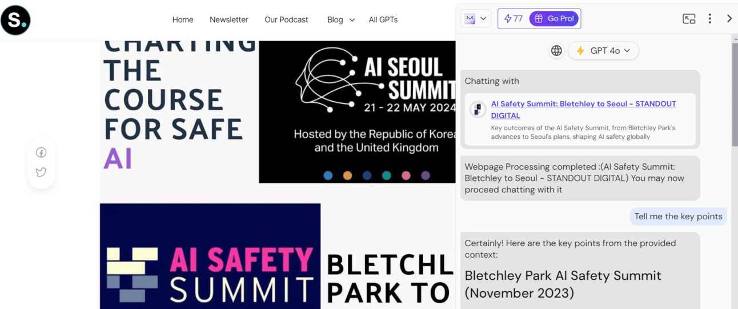This screenshot has width=738, height=309.
Task: Click the teal dot under the Seoul banner
Action: tap(386, 175)
